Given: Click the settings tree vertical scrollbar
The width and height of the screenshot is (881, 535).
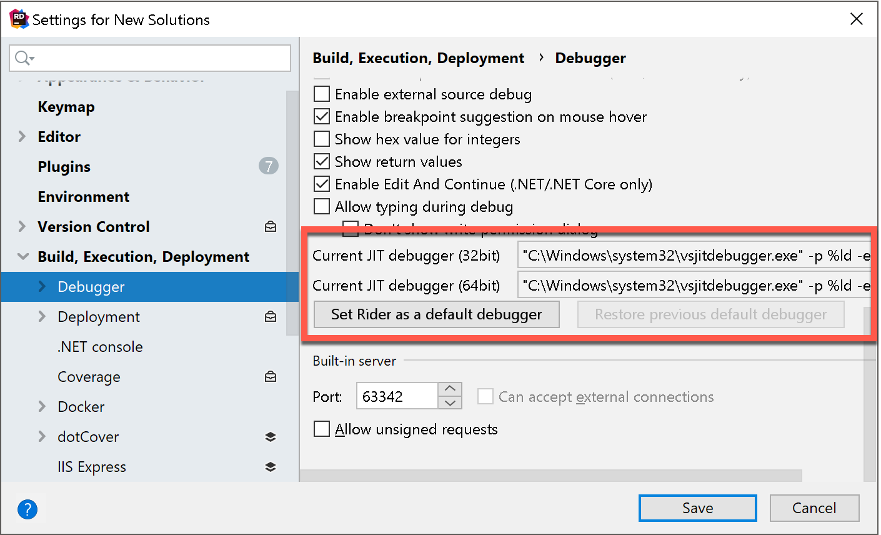Looking at the screenshot, I should (x=292, y=212).
